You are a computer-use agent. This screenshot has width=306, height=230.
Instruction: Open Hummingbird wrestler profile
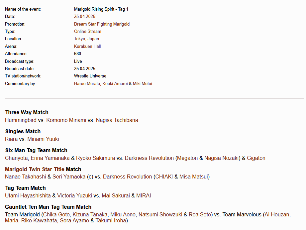pyautogui.click(x=21, y=120)
